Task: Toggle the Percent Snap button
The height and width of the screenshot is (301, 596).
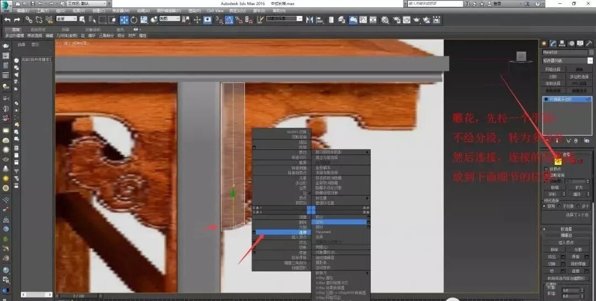Action: pyautogui.click(x=239, y=20)
